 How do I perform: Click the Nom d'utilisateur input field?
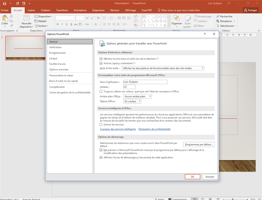[x=145, y=82]
